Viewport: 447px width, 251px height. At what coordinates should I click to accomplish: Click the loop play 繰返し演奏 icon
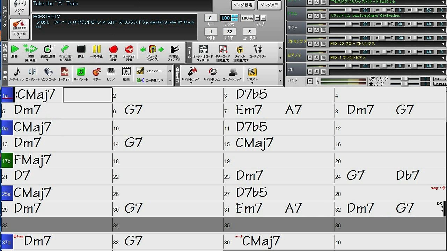click(x=48, y=53)
